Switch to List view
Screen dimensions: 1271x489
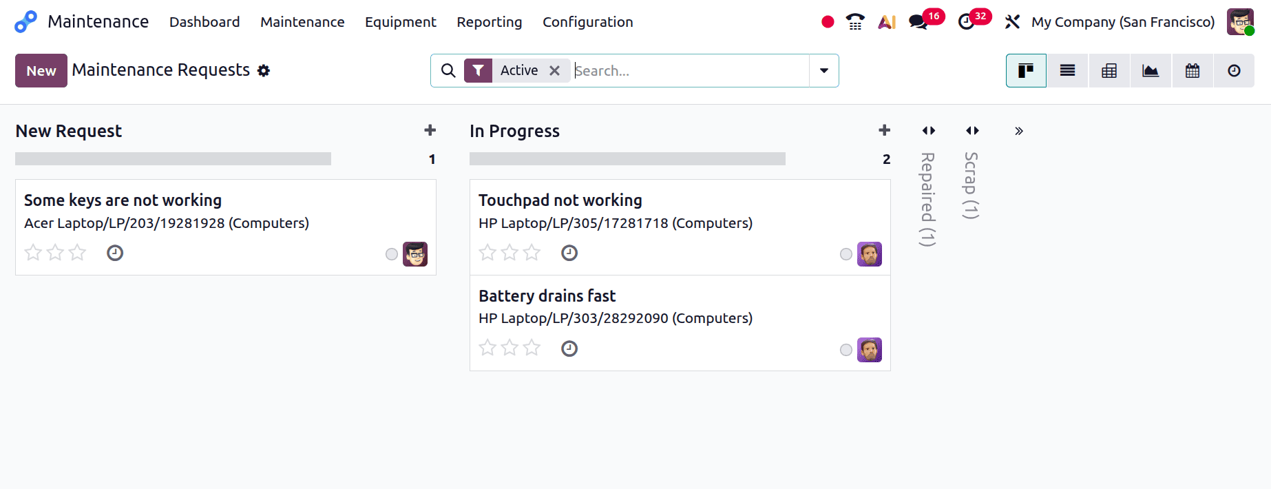(x=1067, y=70)
